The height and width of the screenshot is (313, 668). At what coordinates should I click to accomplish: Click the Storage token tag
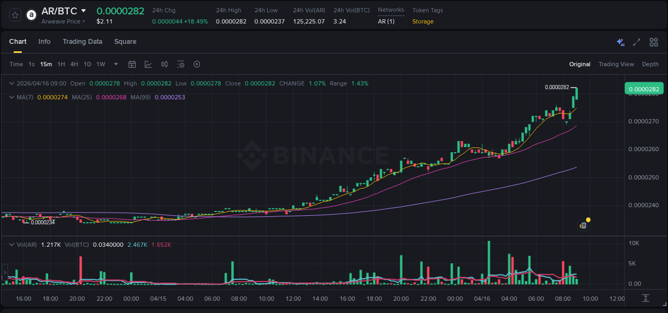423,21
